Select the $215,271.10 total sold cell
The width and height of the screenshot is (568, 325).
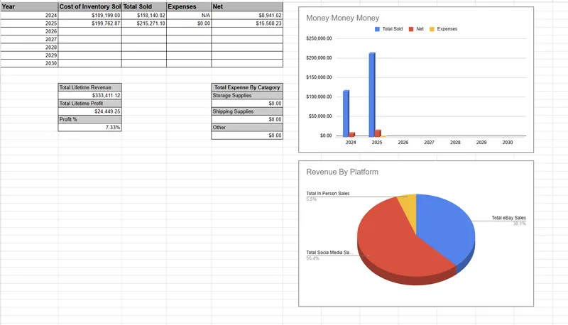[x=144, y=23]
